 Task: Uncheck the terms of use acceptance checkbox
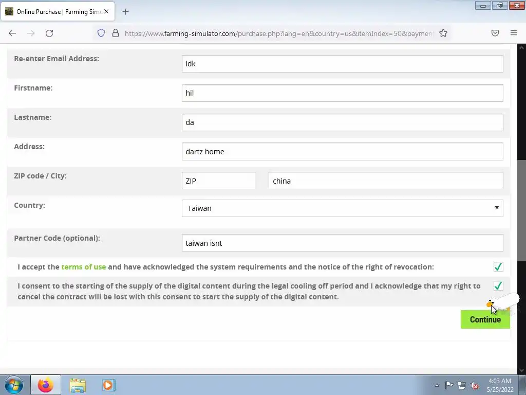(498, 267)
